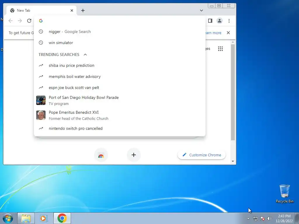Viewport: 299px width, 224px height.
Task: Collapse the TRENDING SEARCHES section
Action: [85, 55]
